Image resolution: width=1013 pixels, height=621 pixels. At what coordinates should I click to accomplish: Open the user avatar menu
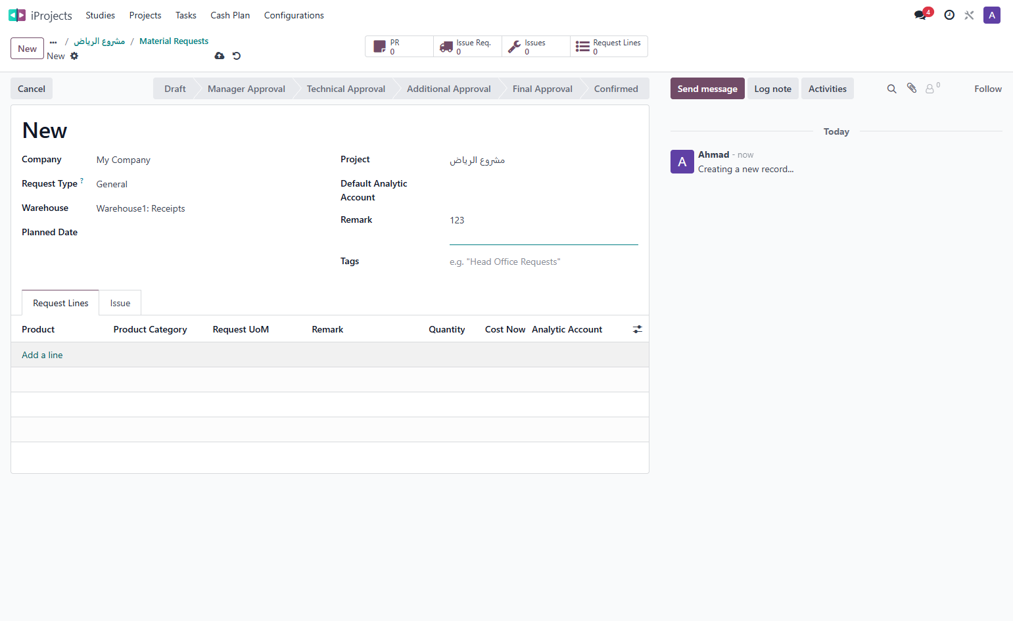tap(992, 15)
